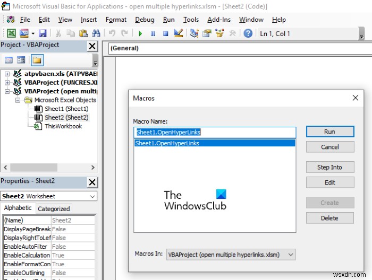372x280 pixels.
Task: Switch to the Categorized properties tab
Action: click(54, 209)
